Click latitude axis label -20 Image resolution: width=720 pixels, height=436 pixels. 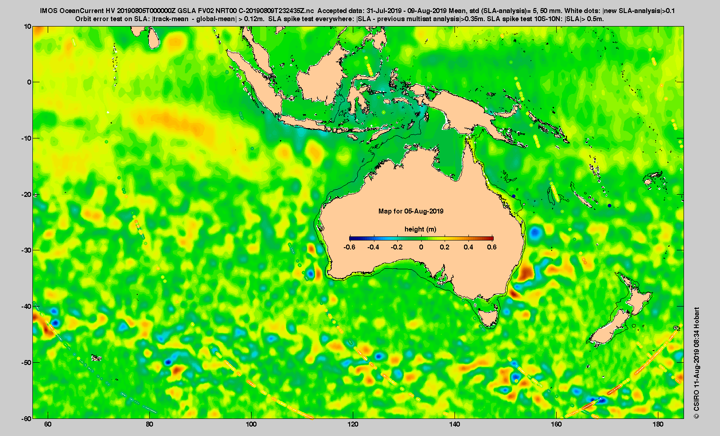tap(26, 195)
